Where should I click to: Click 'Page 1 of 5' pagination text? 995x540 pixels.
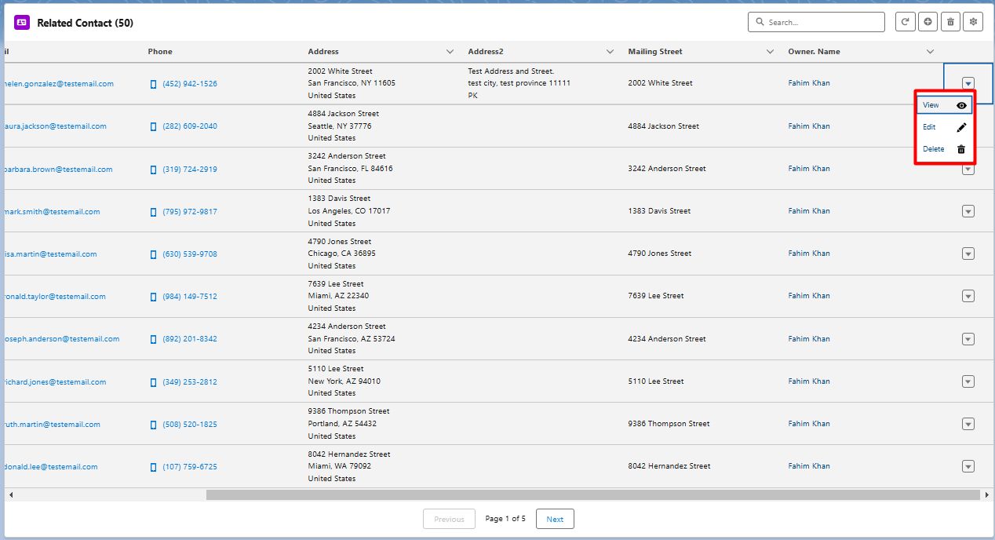point(505,519)
